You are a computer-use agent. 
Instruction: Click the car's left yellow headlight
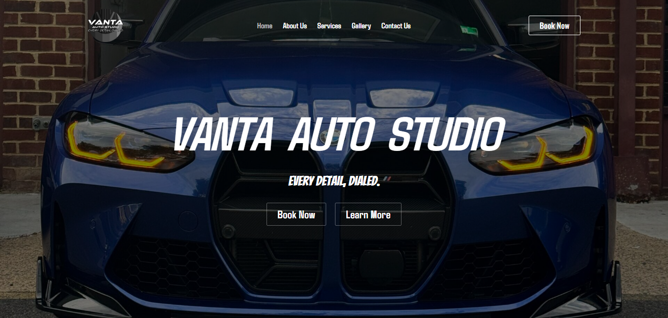click(128, 145)
